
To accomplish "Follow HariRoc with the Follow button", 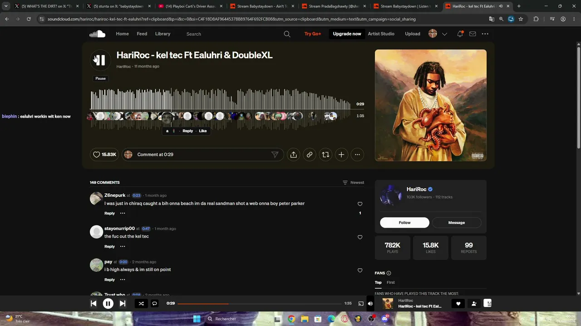I will click(x=404, y=223).
